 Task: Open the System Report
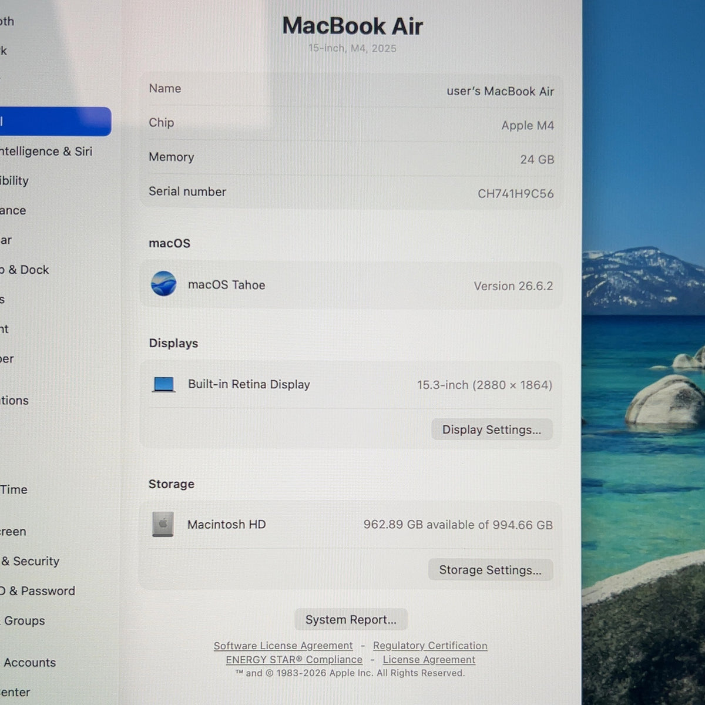351,620
